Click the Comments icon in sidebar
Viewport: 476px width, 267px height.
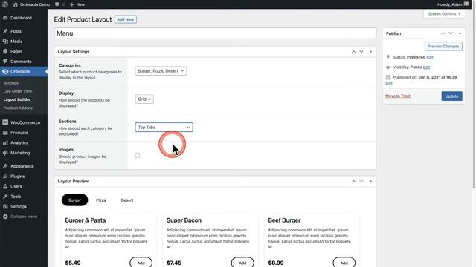(5, 62)
